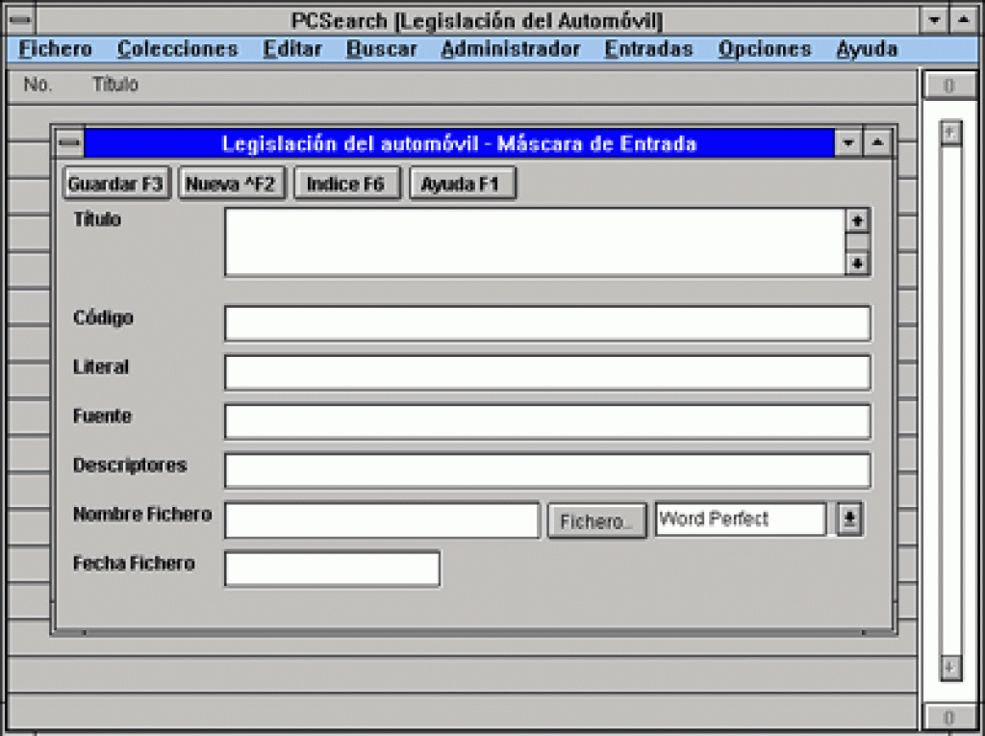Click the Título field's down scroll arrow

tap(856, 264)
